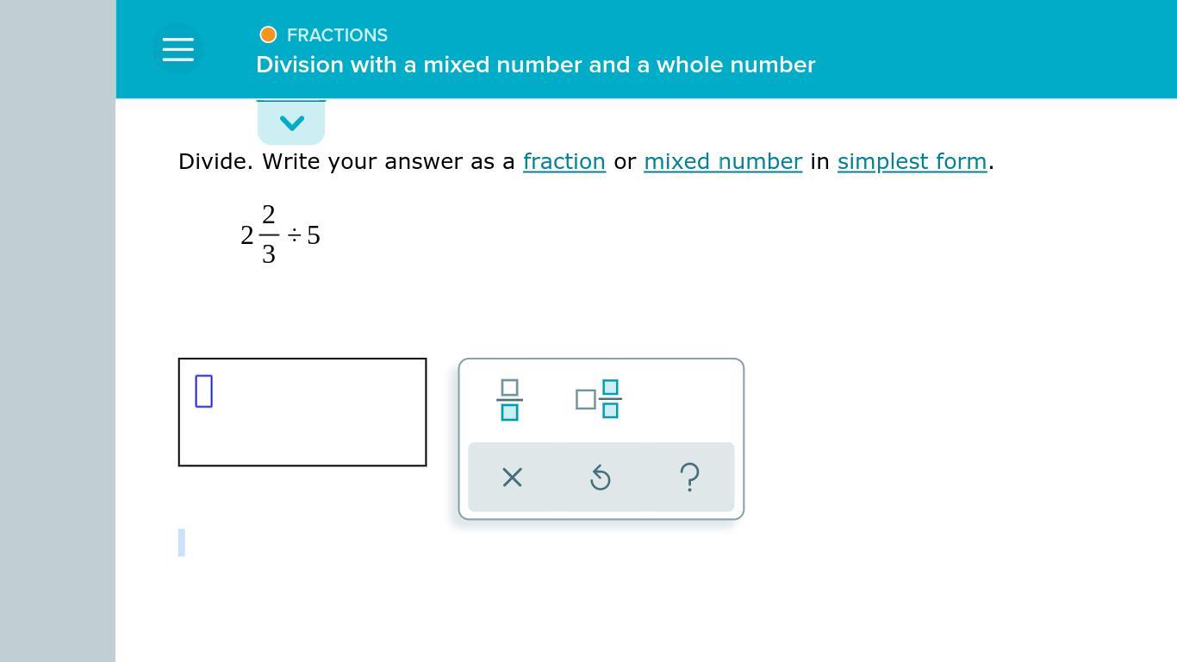The width and height of the screenshot is (1177, 662).
Task: Open the "simplest form" definition link
Action: (x=912, y=161)
